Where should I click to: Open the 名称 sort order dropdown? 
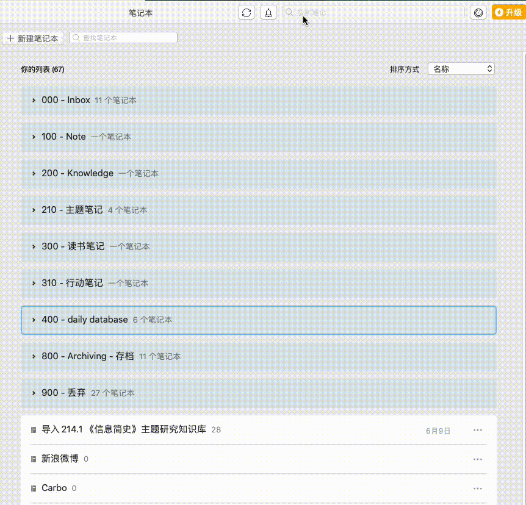click(461, 69)
